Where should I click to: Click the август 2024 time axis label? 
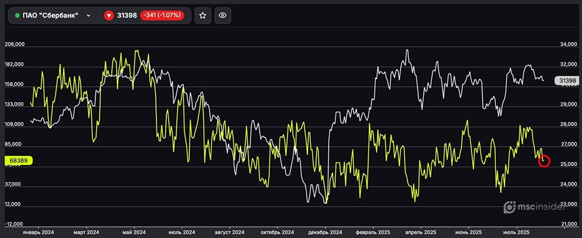[230, 232]
